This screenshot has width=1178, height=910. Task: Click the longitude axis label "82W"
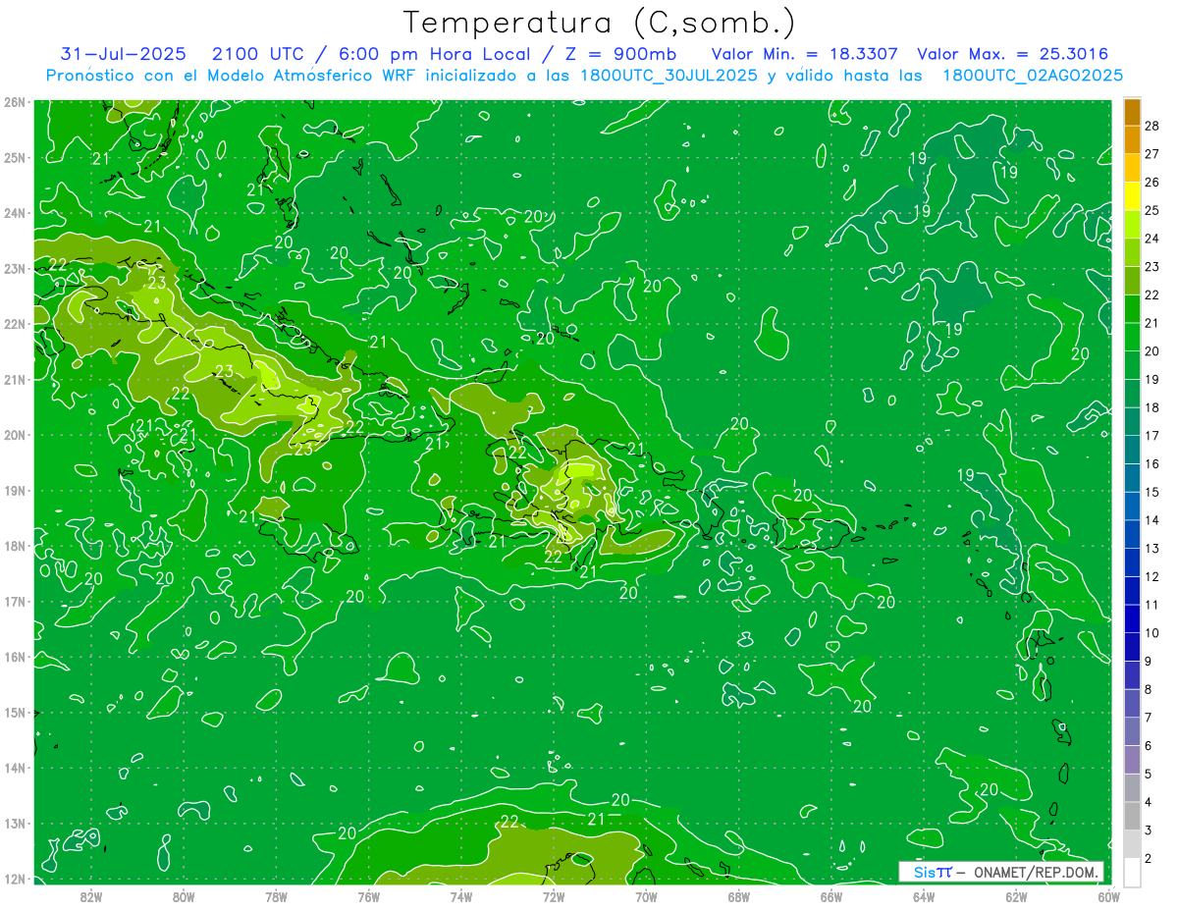(x=91, y=896)
